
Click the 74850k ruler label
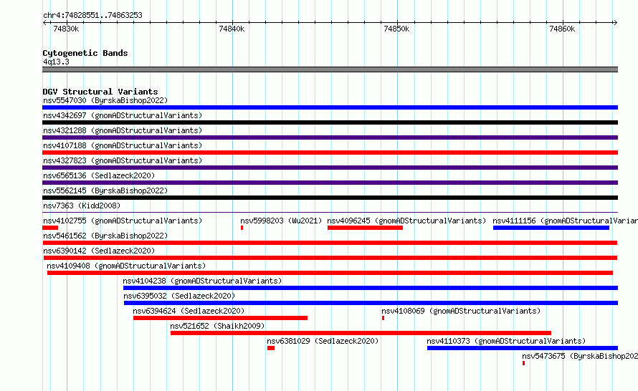click(396, 29)
